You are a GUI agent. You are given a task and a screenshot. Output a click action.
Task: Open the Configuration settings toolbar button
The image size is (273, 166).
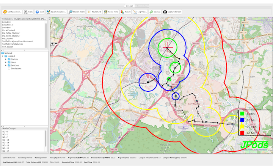(x=12, y=12)
